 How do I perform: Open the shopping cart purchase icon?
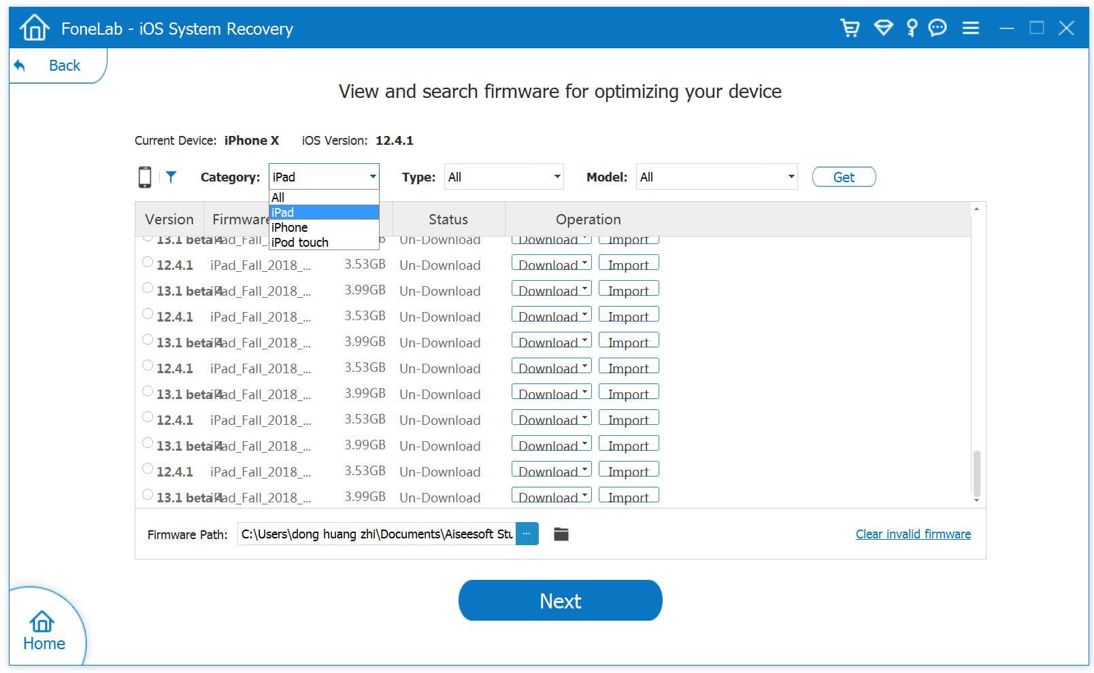click(850, 28)
